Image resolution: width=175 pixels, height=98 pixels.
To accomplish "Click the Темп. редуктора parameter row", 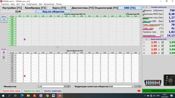I will click(x=159, y=25).
